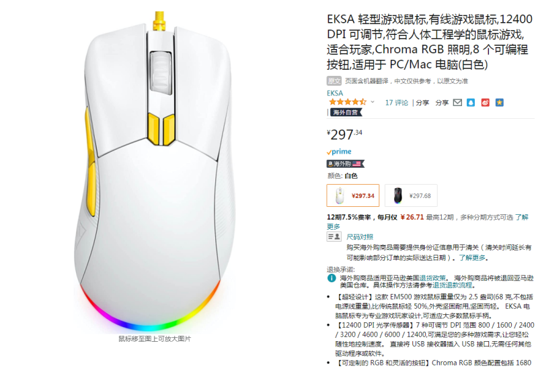This screenshot has width=538, height=368.
Task: Click the 海外购 overseas badge with flag
Action: [345, 164]
